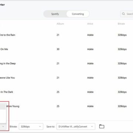The image size is (133, 133).
Task: Select the 'On Me' song title
Action: (4, 49)
